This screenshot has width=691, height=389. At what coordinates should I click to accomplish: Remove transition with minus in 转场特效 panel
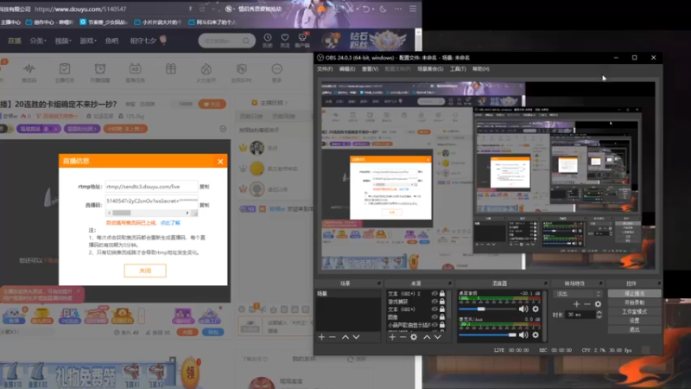(587, 304)
